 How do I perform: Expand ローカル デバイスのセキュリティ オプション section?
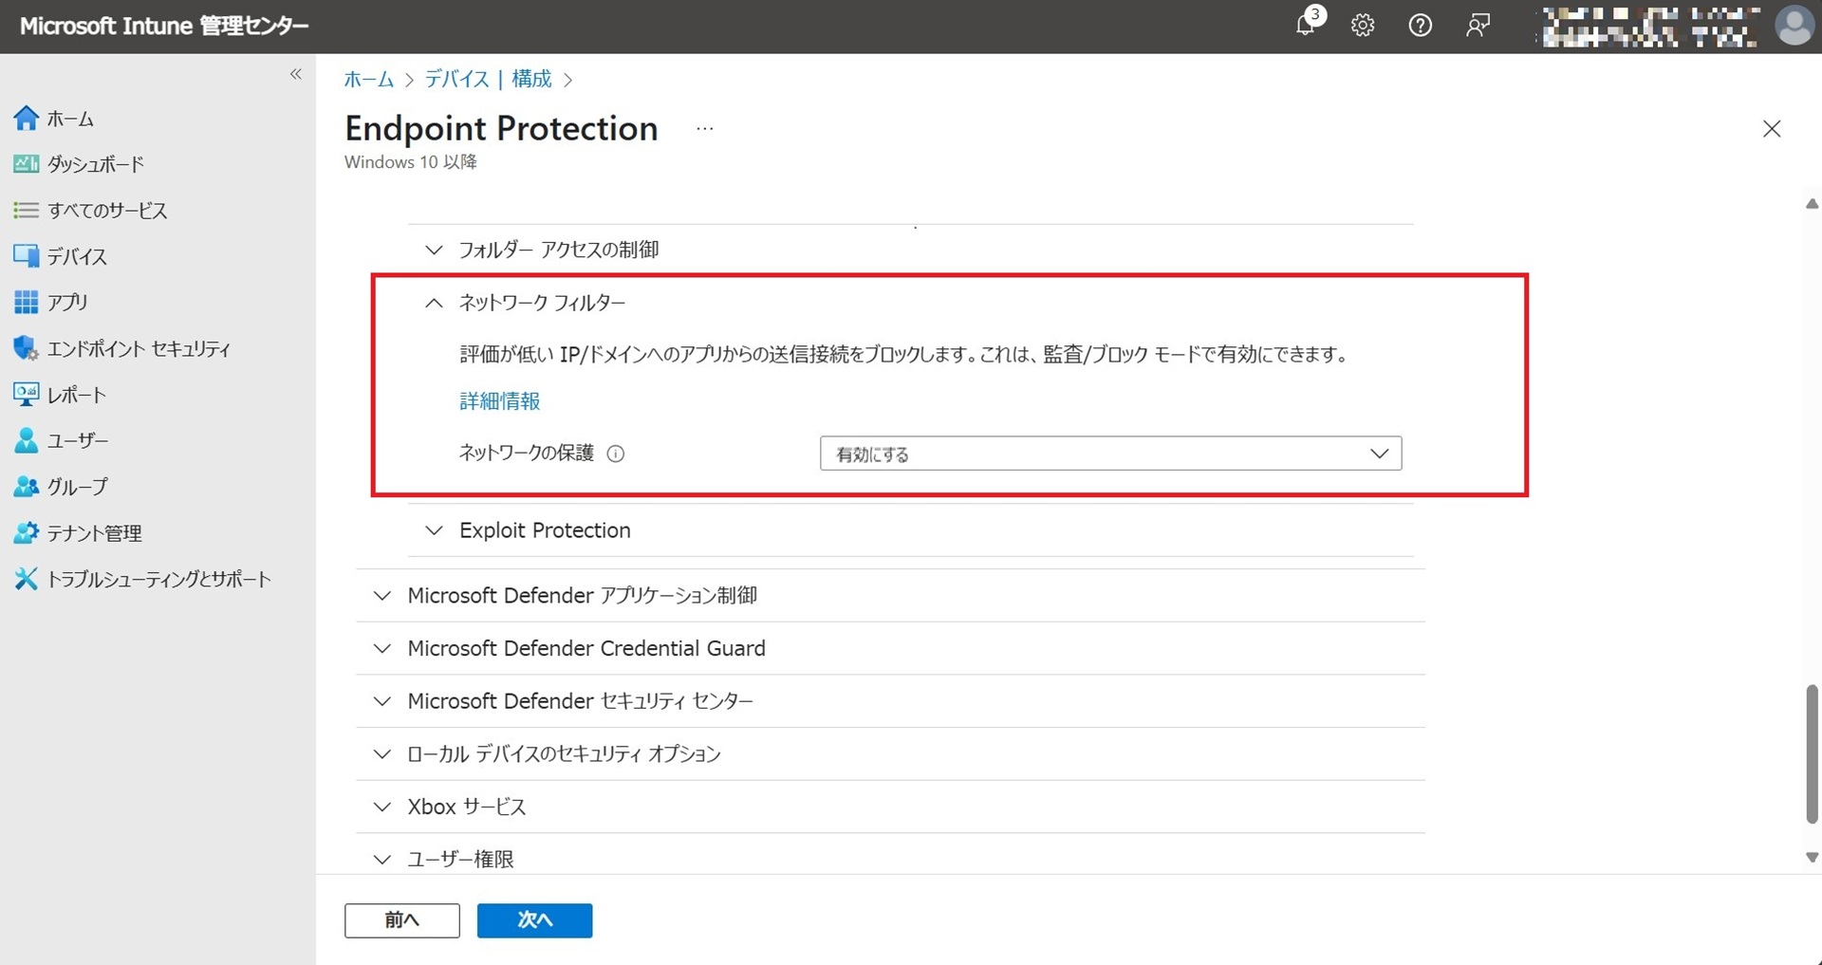(x=381, y=754)
